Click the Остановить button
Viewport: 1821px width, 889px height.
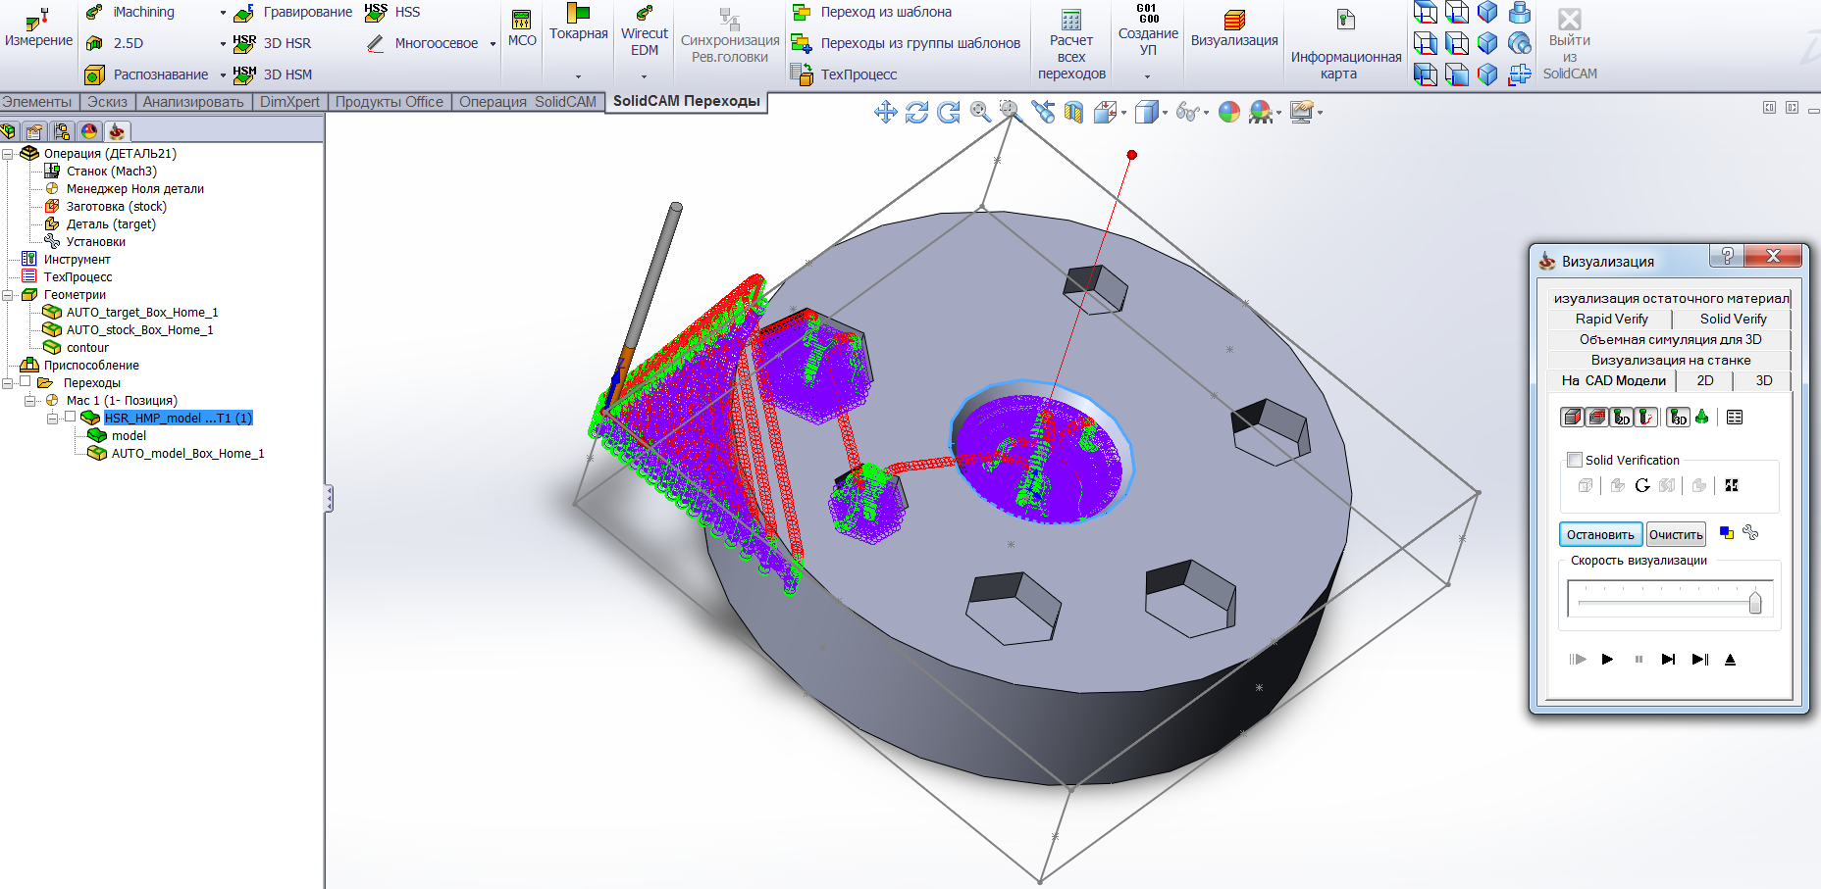pyautogui.click(x=1600, y=534)
